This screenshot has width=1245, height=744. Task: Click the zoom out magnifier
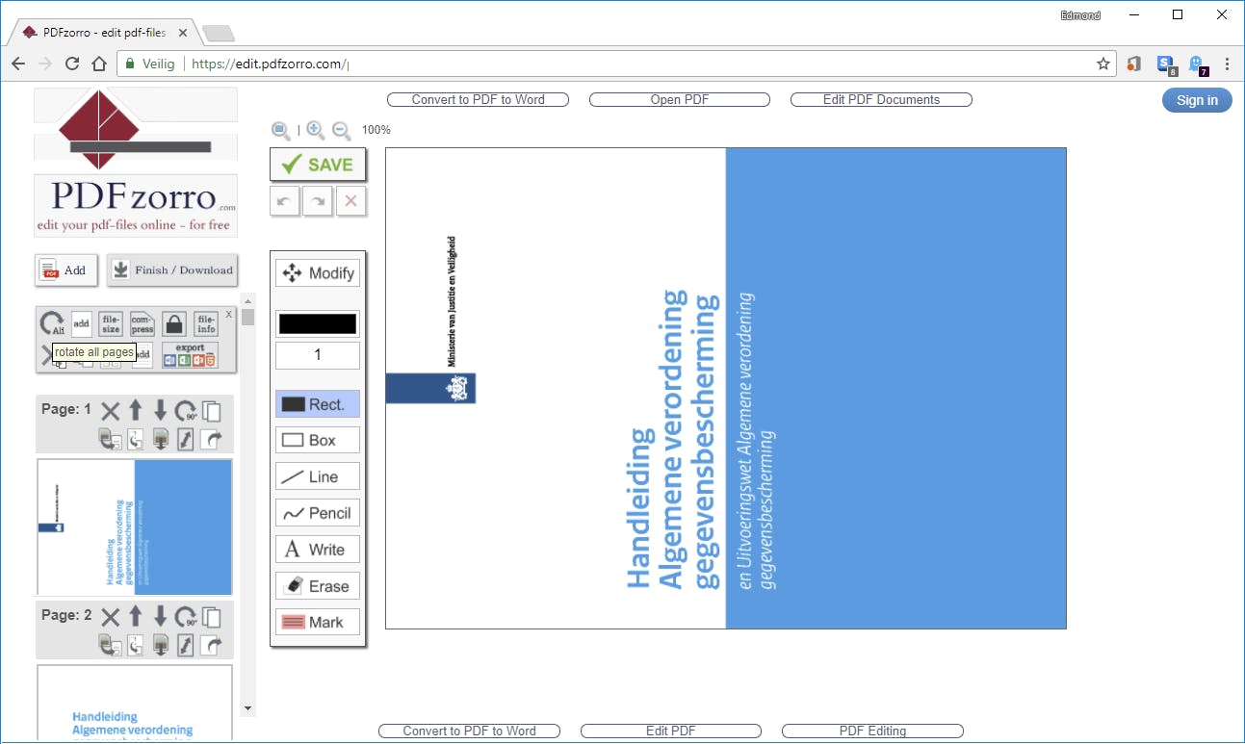tap(341, 130)
